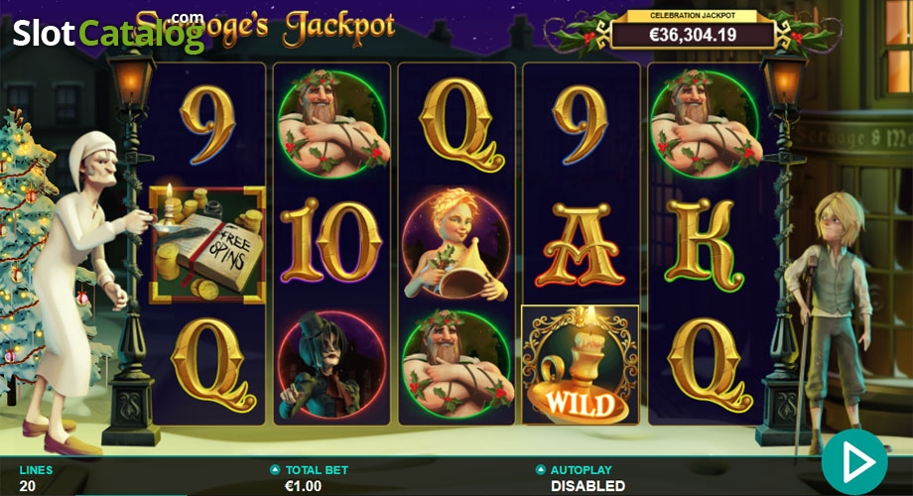The height and width of the screenshot is (496, 913).
Task: Click the Lines 20 indicator
Action: 36,478
